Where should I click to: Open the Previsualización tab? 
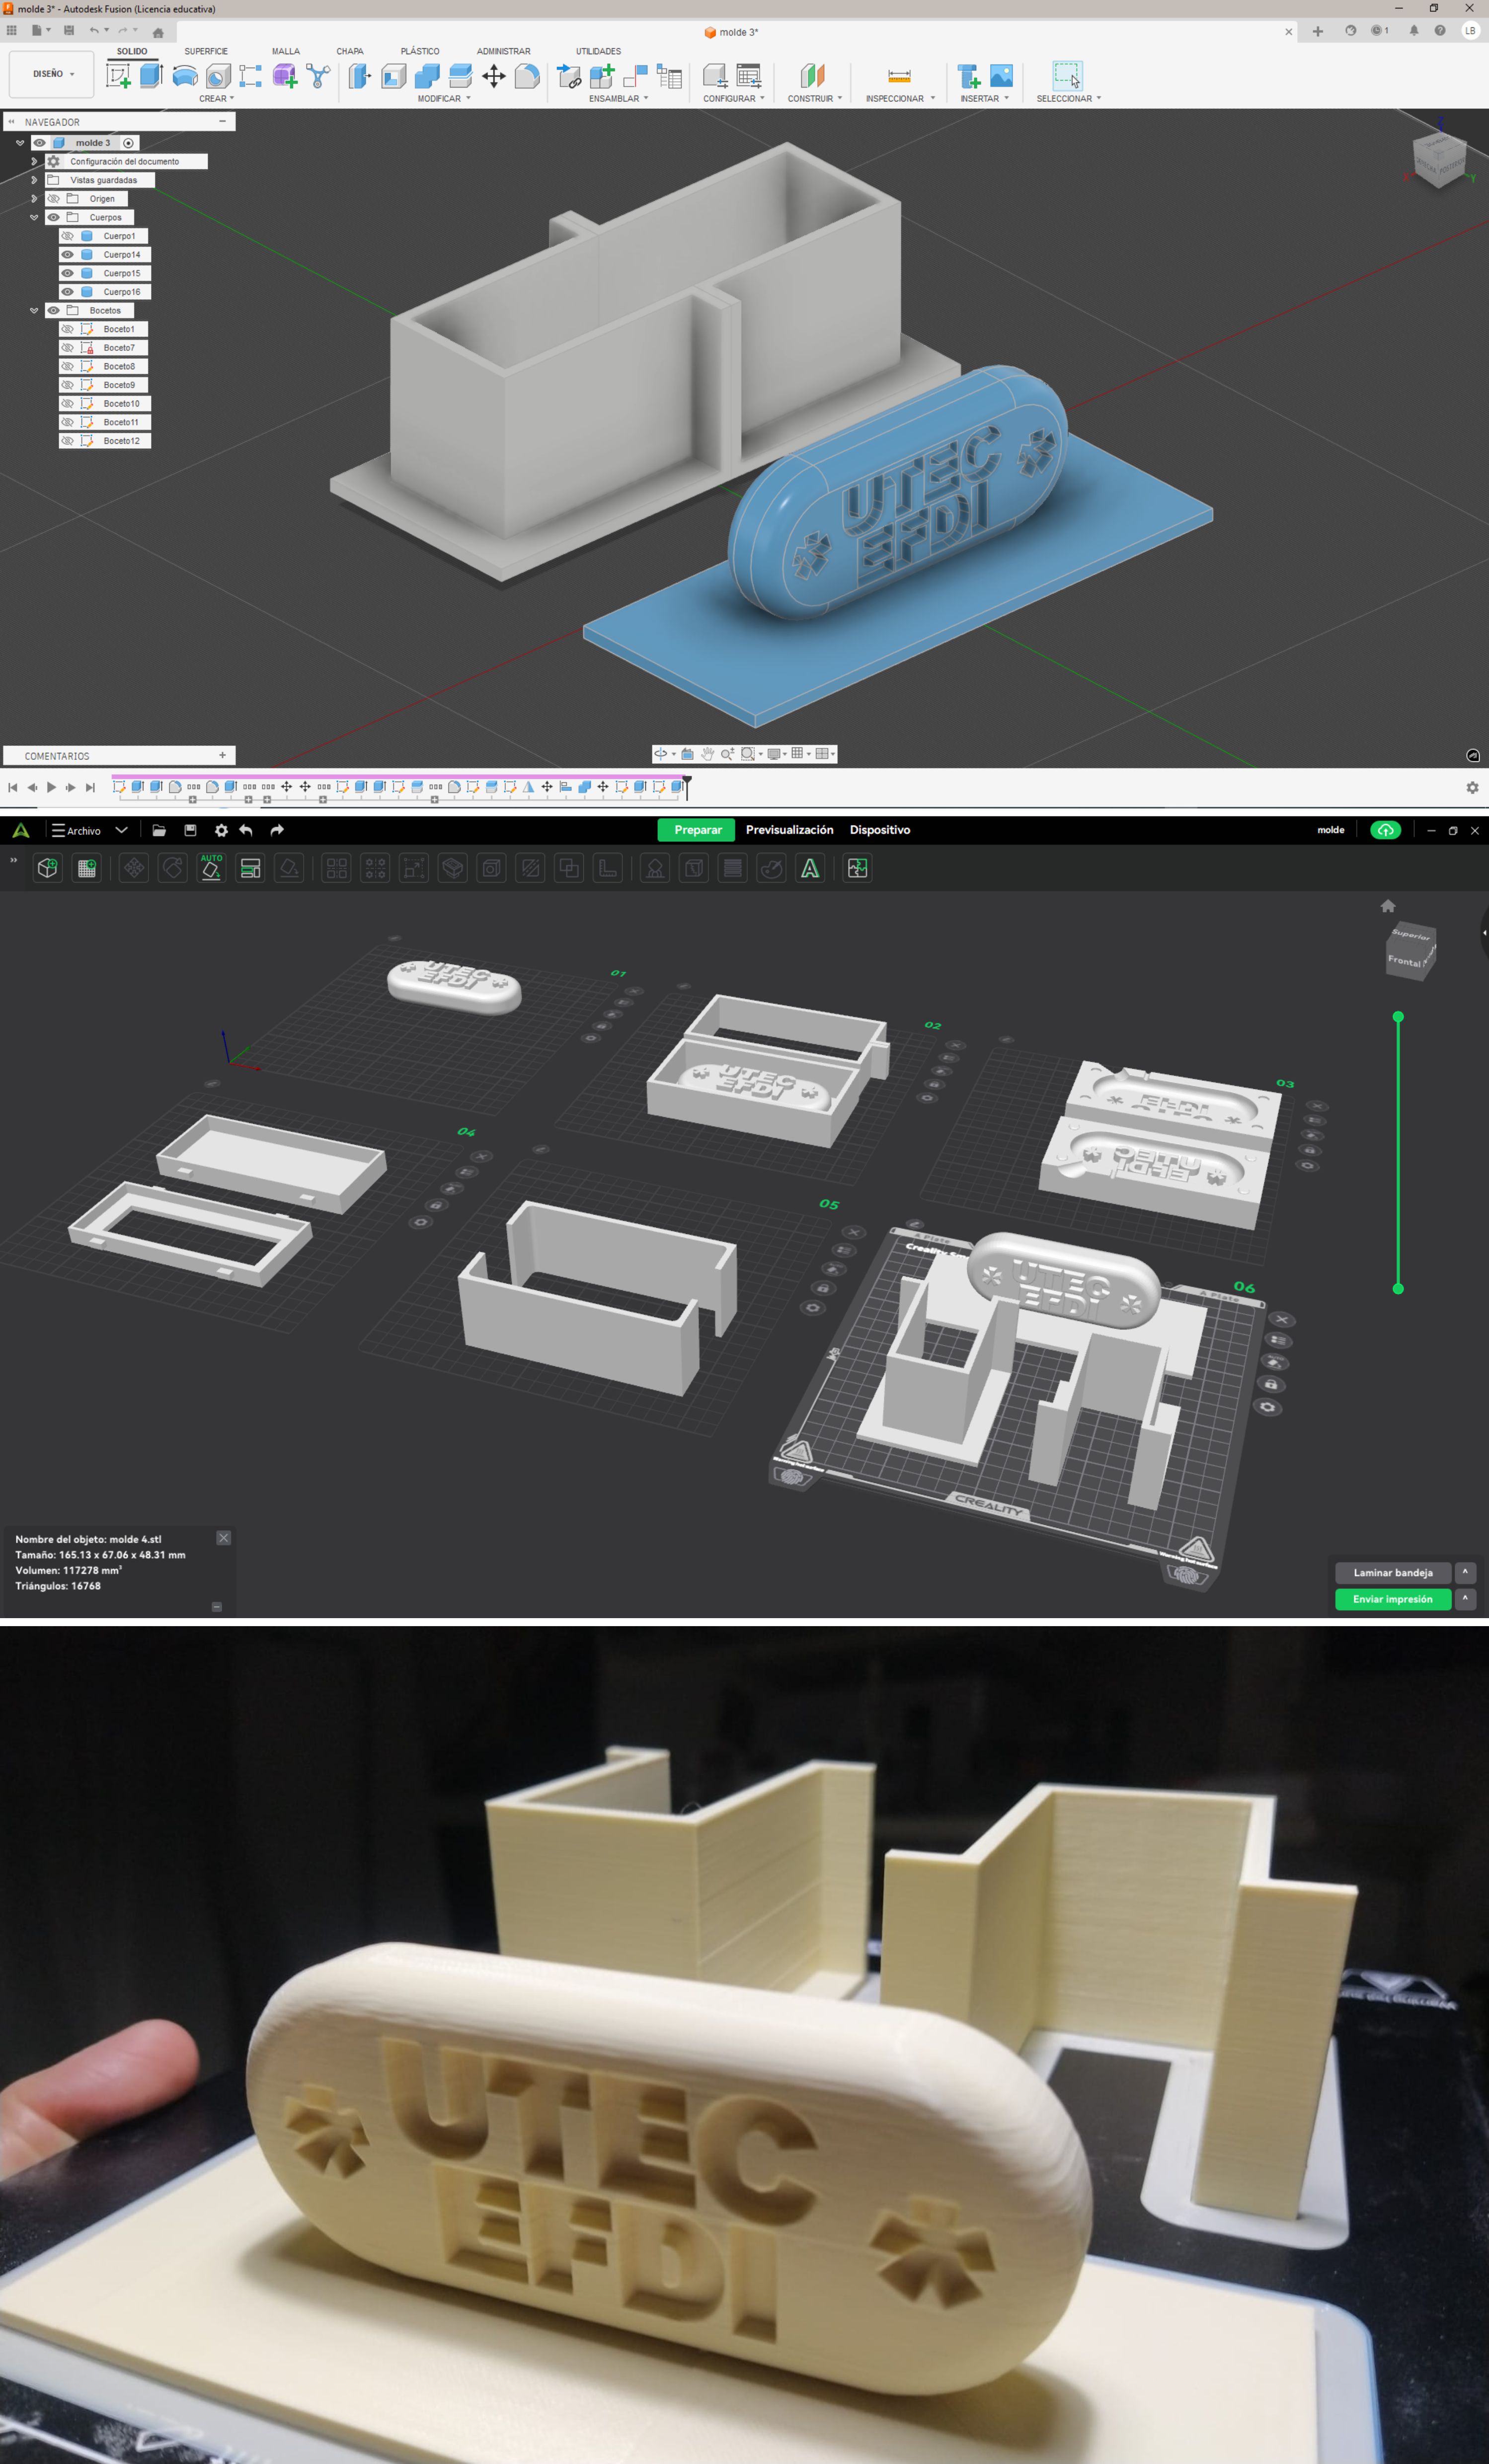(x=789, y=830)
